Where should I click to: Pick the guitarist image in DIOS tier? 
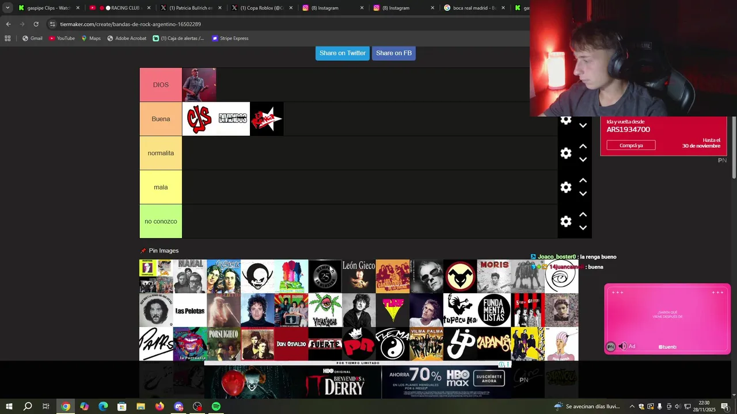pyautogui.click(x=199, y=85)
